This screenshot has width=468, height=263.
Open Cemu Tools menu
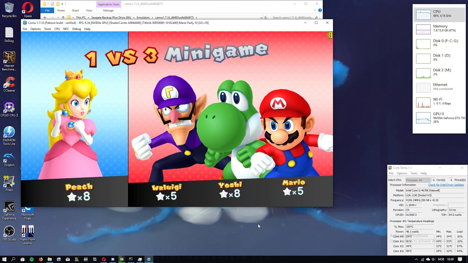click(x=48, y=29)
